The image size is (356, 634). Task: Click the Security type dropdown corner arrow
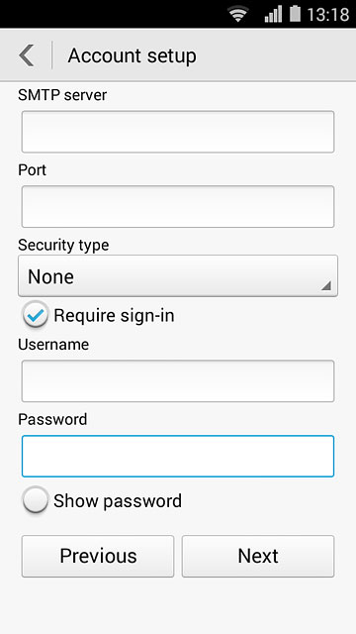pyautogui.click(x=326, y=286)
